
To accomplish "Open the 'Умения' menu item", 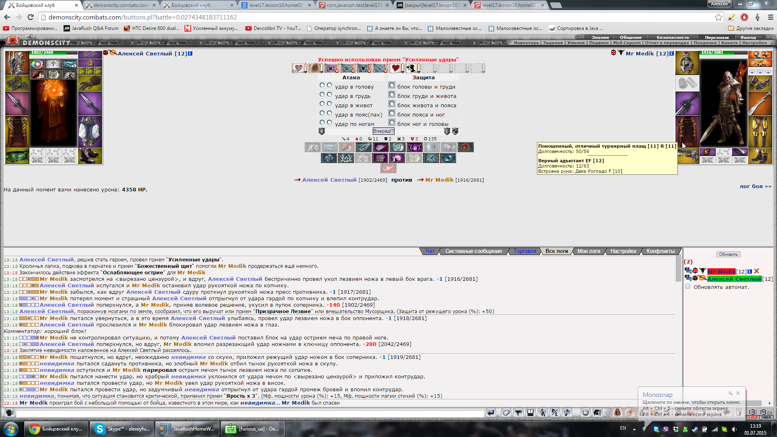I will coord(576,42).
